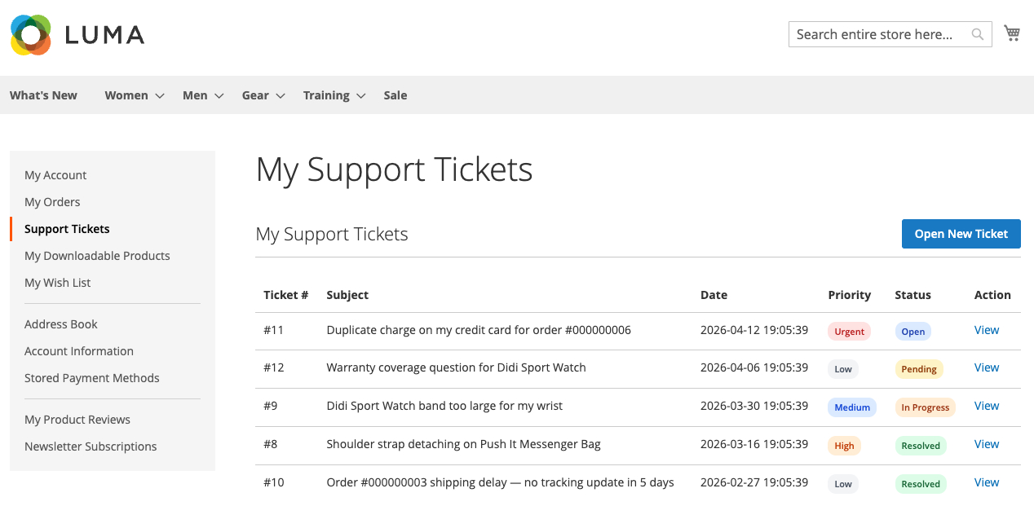Image resolution: width=1034 pixels, height=506 pixels.
Task: Click the search magnifier icon
Action: pyautogui.click(x=977, y=34)
